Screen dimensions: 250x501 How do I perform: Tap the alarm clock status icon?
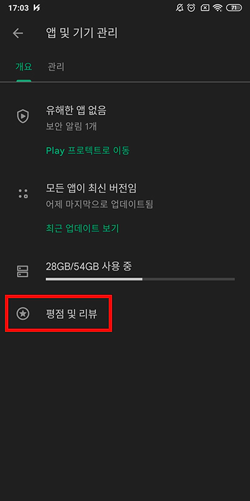pyautogui.click(x=191, y=8)
